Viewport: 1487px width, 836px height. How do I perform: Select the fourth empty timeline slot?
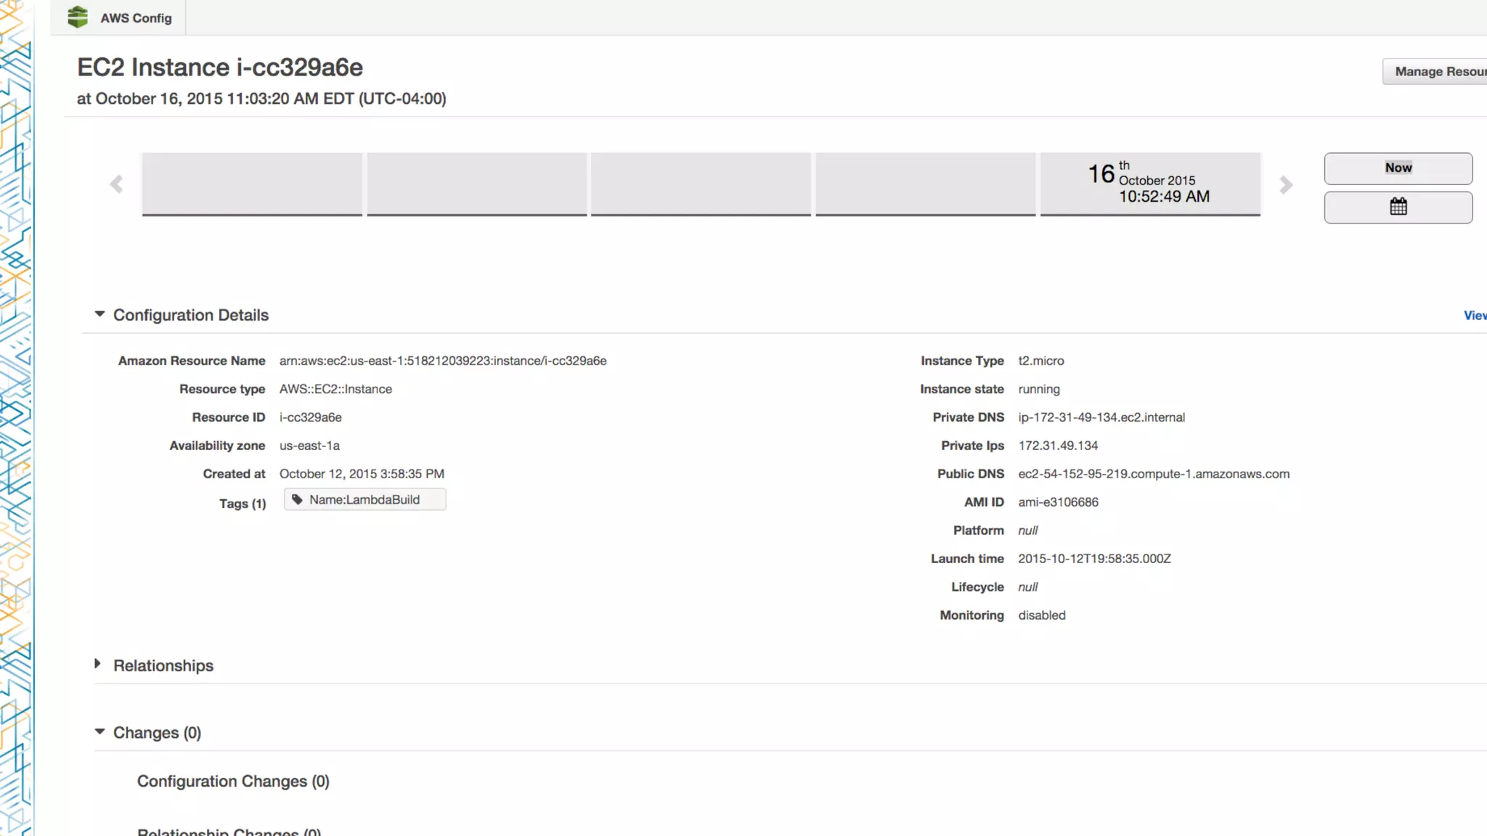pos(925,183)
